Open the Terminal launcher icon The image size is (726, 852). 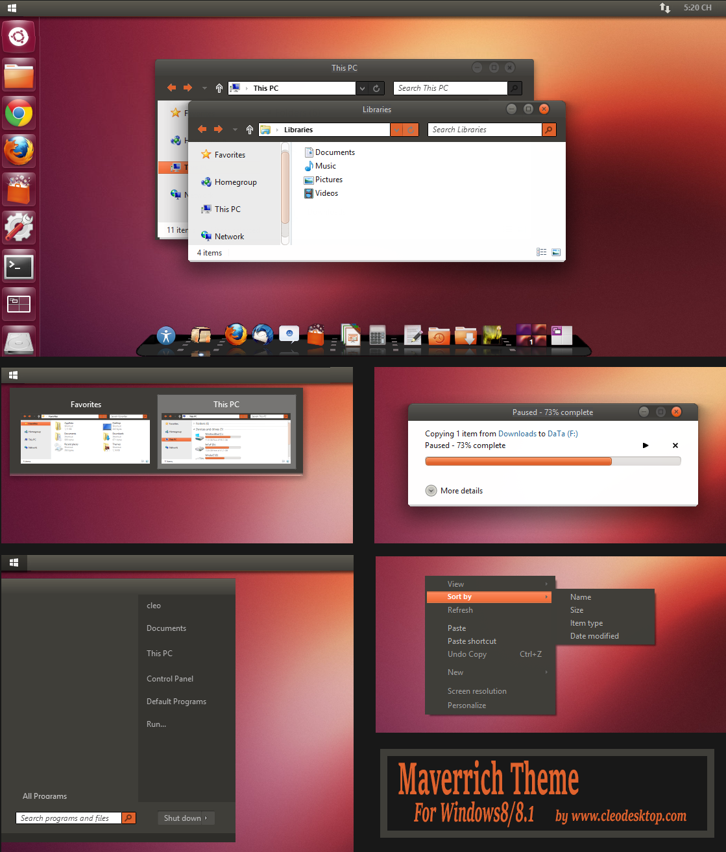click(x=19, y=266)
